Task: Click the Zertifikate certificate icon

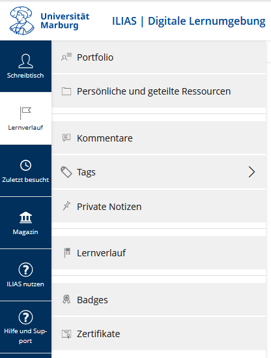Action: click(x=66, y=334)
